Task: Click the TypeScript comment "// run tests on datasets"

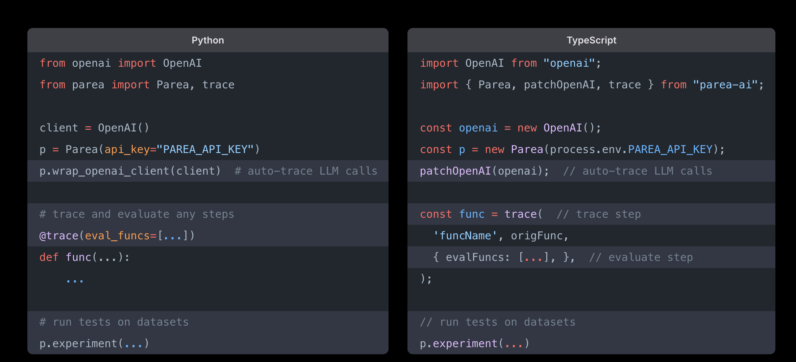Action: tap(498, 322)
